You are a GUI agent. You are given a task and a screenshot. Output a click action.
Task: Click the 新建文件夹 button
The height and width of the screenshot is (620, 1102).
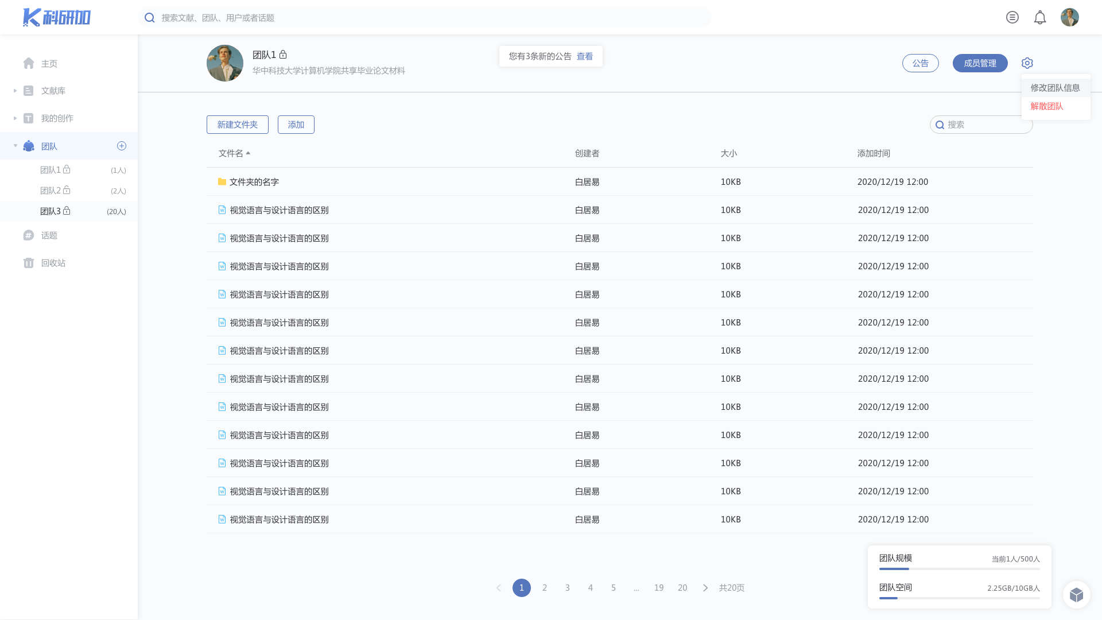(x=238, y=125)
